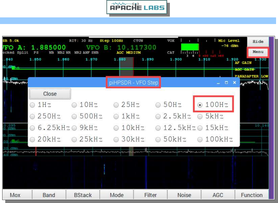This screenshot has width=278, height=203.
Task: Pick the 30kHz step radio button
Action: 116,140
